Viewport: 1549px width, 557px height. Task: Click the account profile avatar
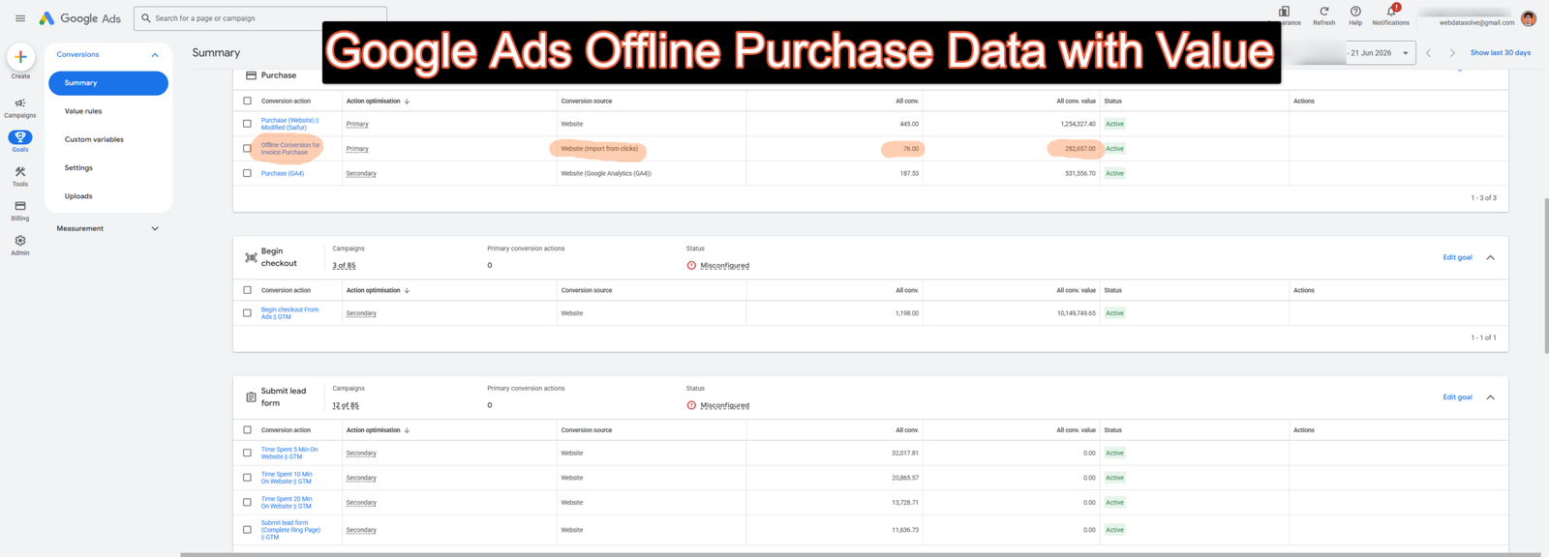point(1529,18)
